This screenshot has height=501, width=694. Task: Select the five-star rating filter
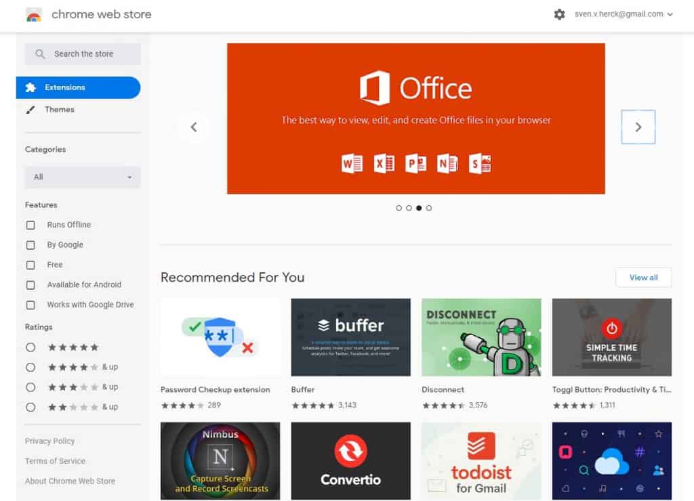[30, 347]
